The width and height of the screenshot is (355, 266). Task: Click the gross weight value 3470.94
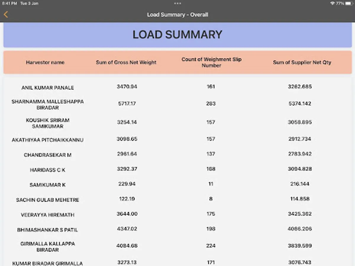pyautogui.click(x=127, y=87)
